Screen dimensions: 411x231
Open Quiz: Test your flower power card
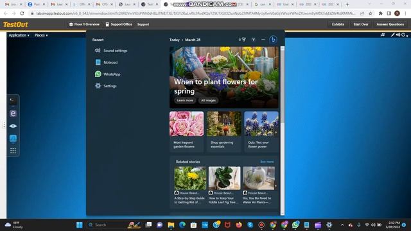pos(261,132)
